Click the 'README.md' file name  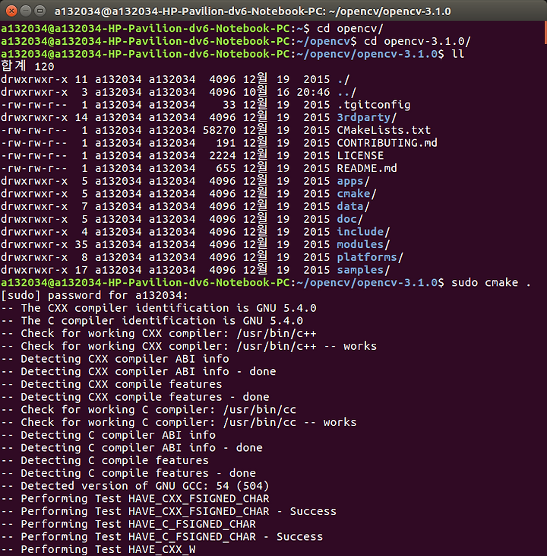(x=367, y=168)
